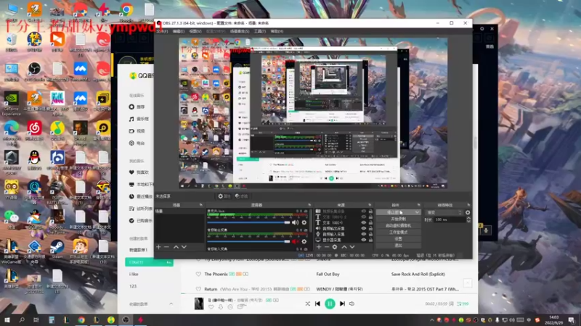
Task: Adjust second mixer track volume slider
Action: (248, 241)
